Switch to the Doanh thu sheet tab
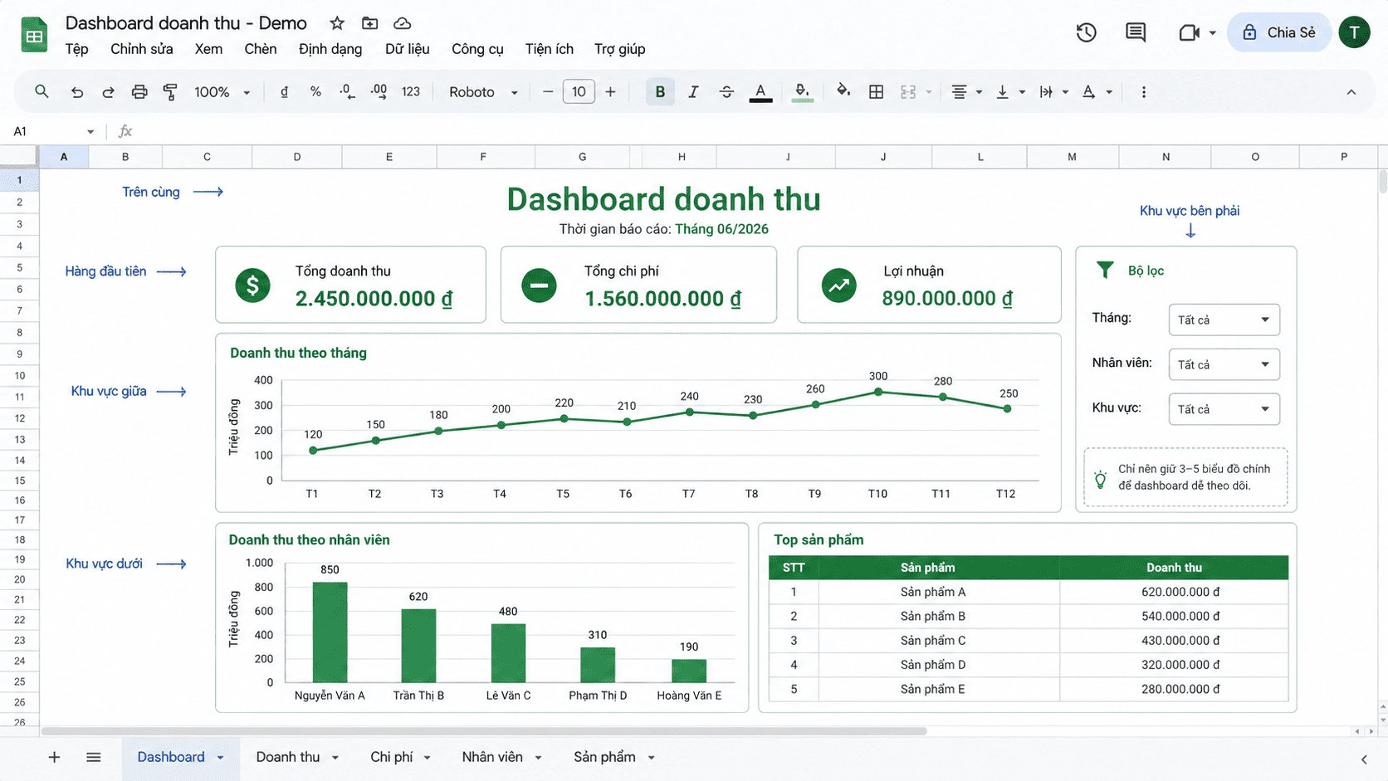This screenshot has height=781, width=1388. [288, 757]
